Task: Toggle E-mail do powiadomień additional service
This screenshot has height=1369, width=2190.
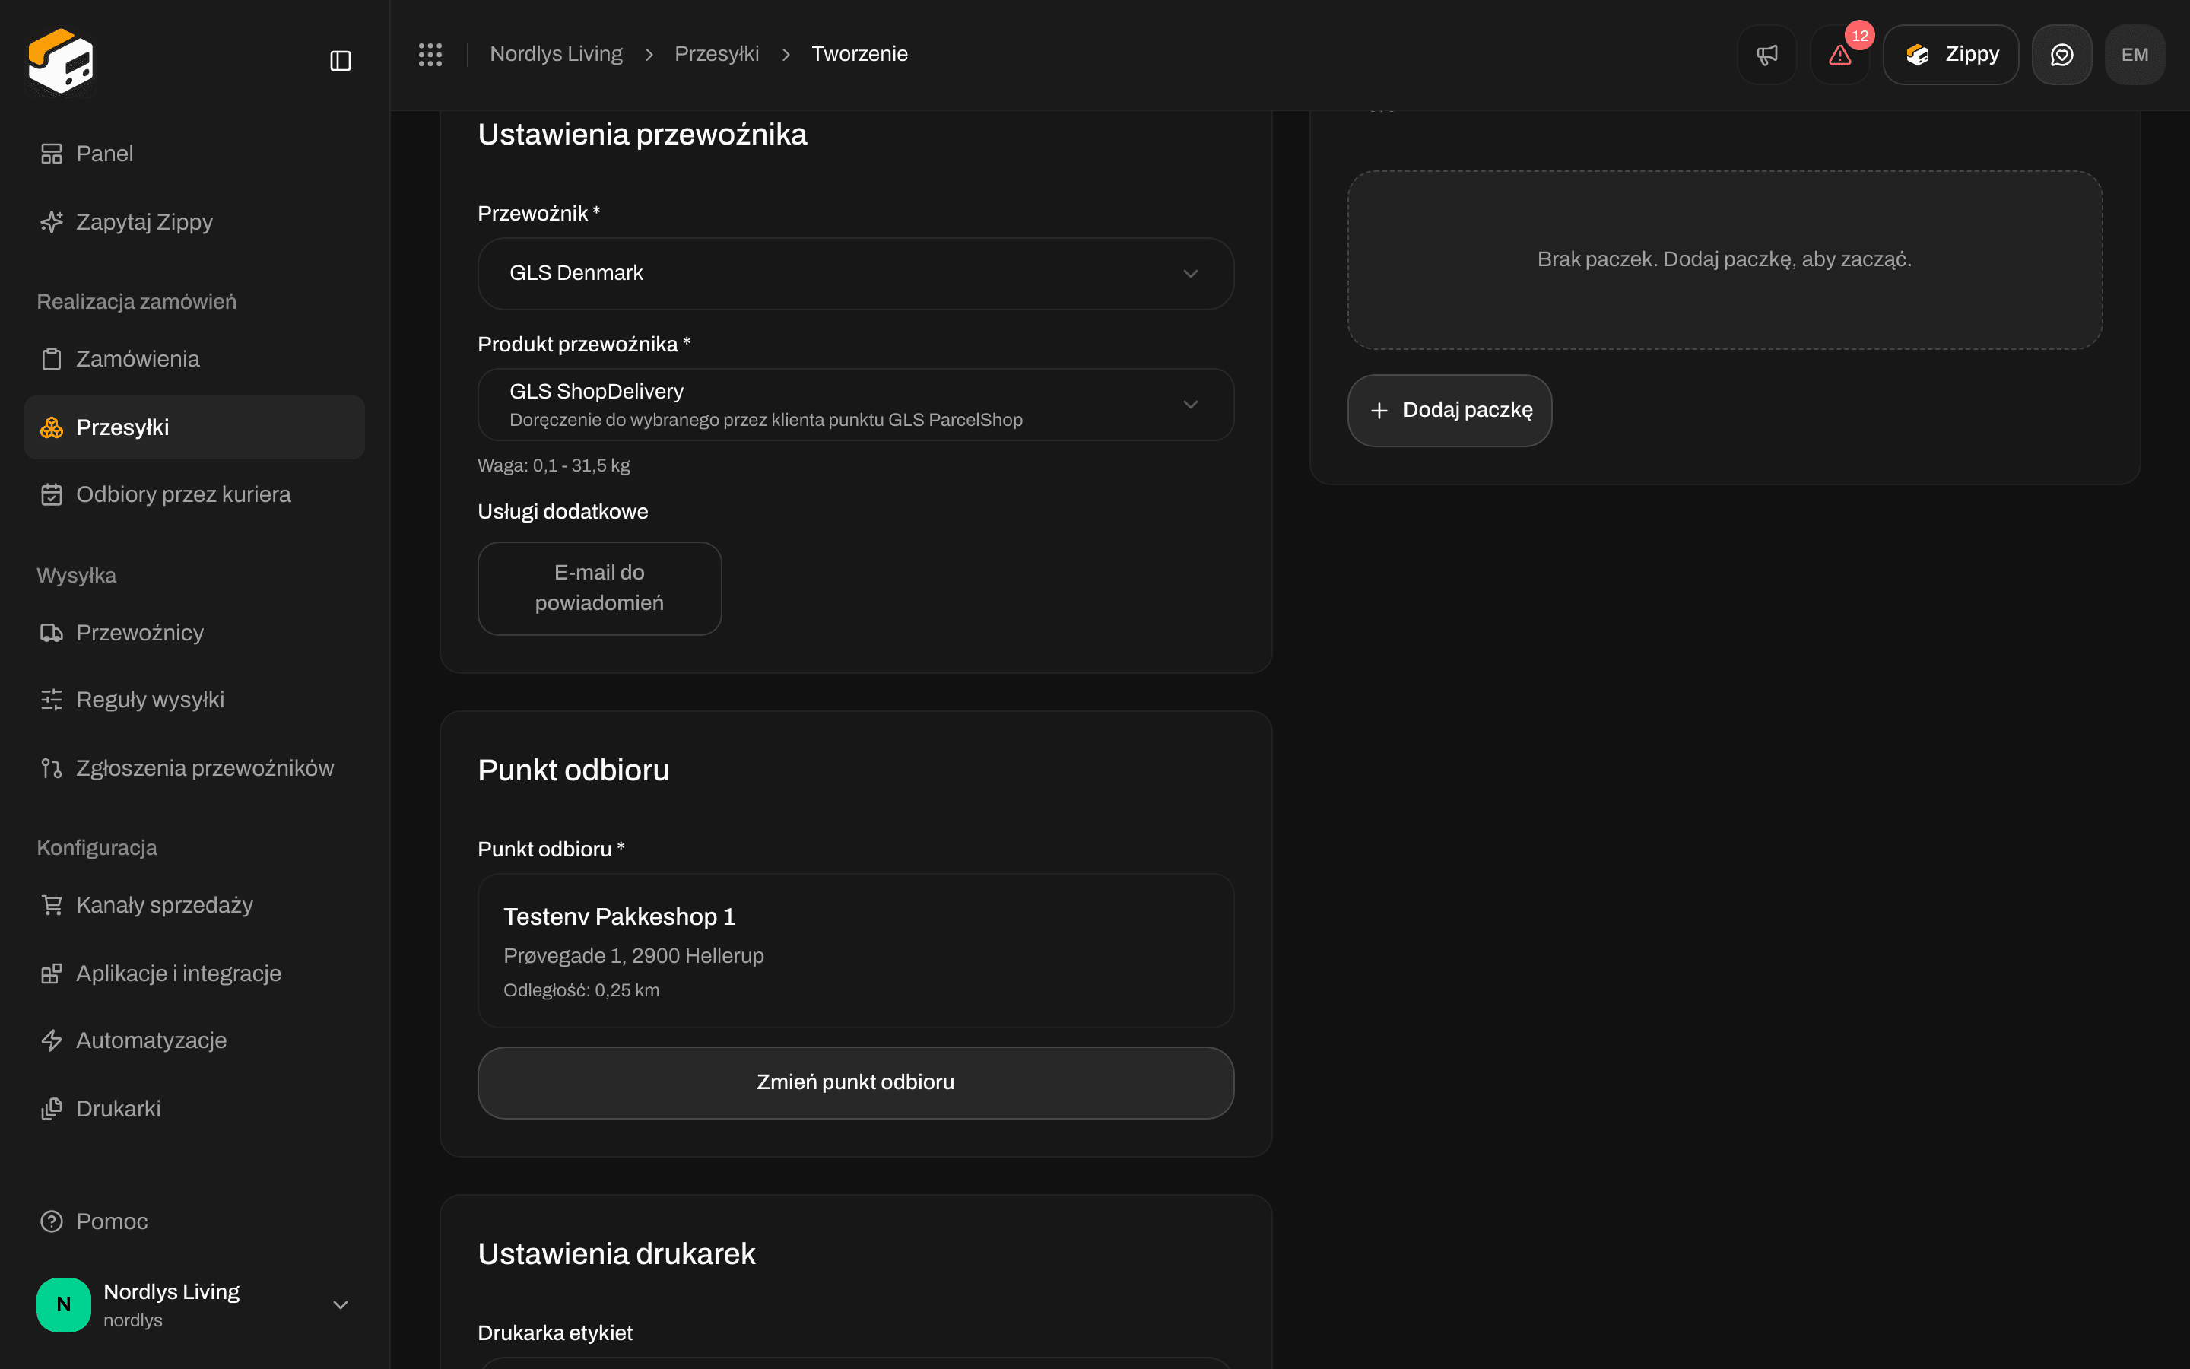Action: (599, 589)
